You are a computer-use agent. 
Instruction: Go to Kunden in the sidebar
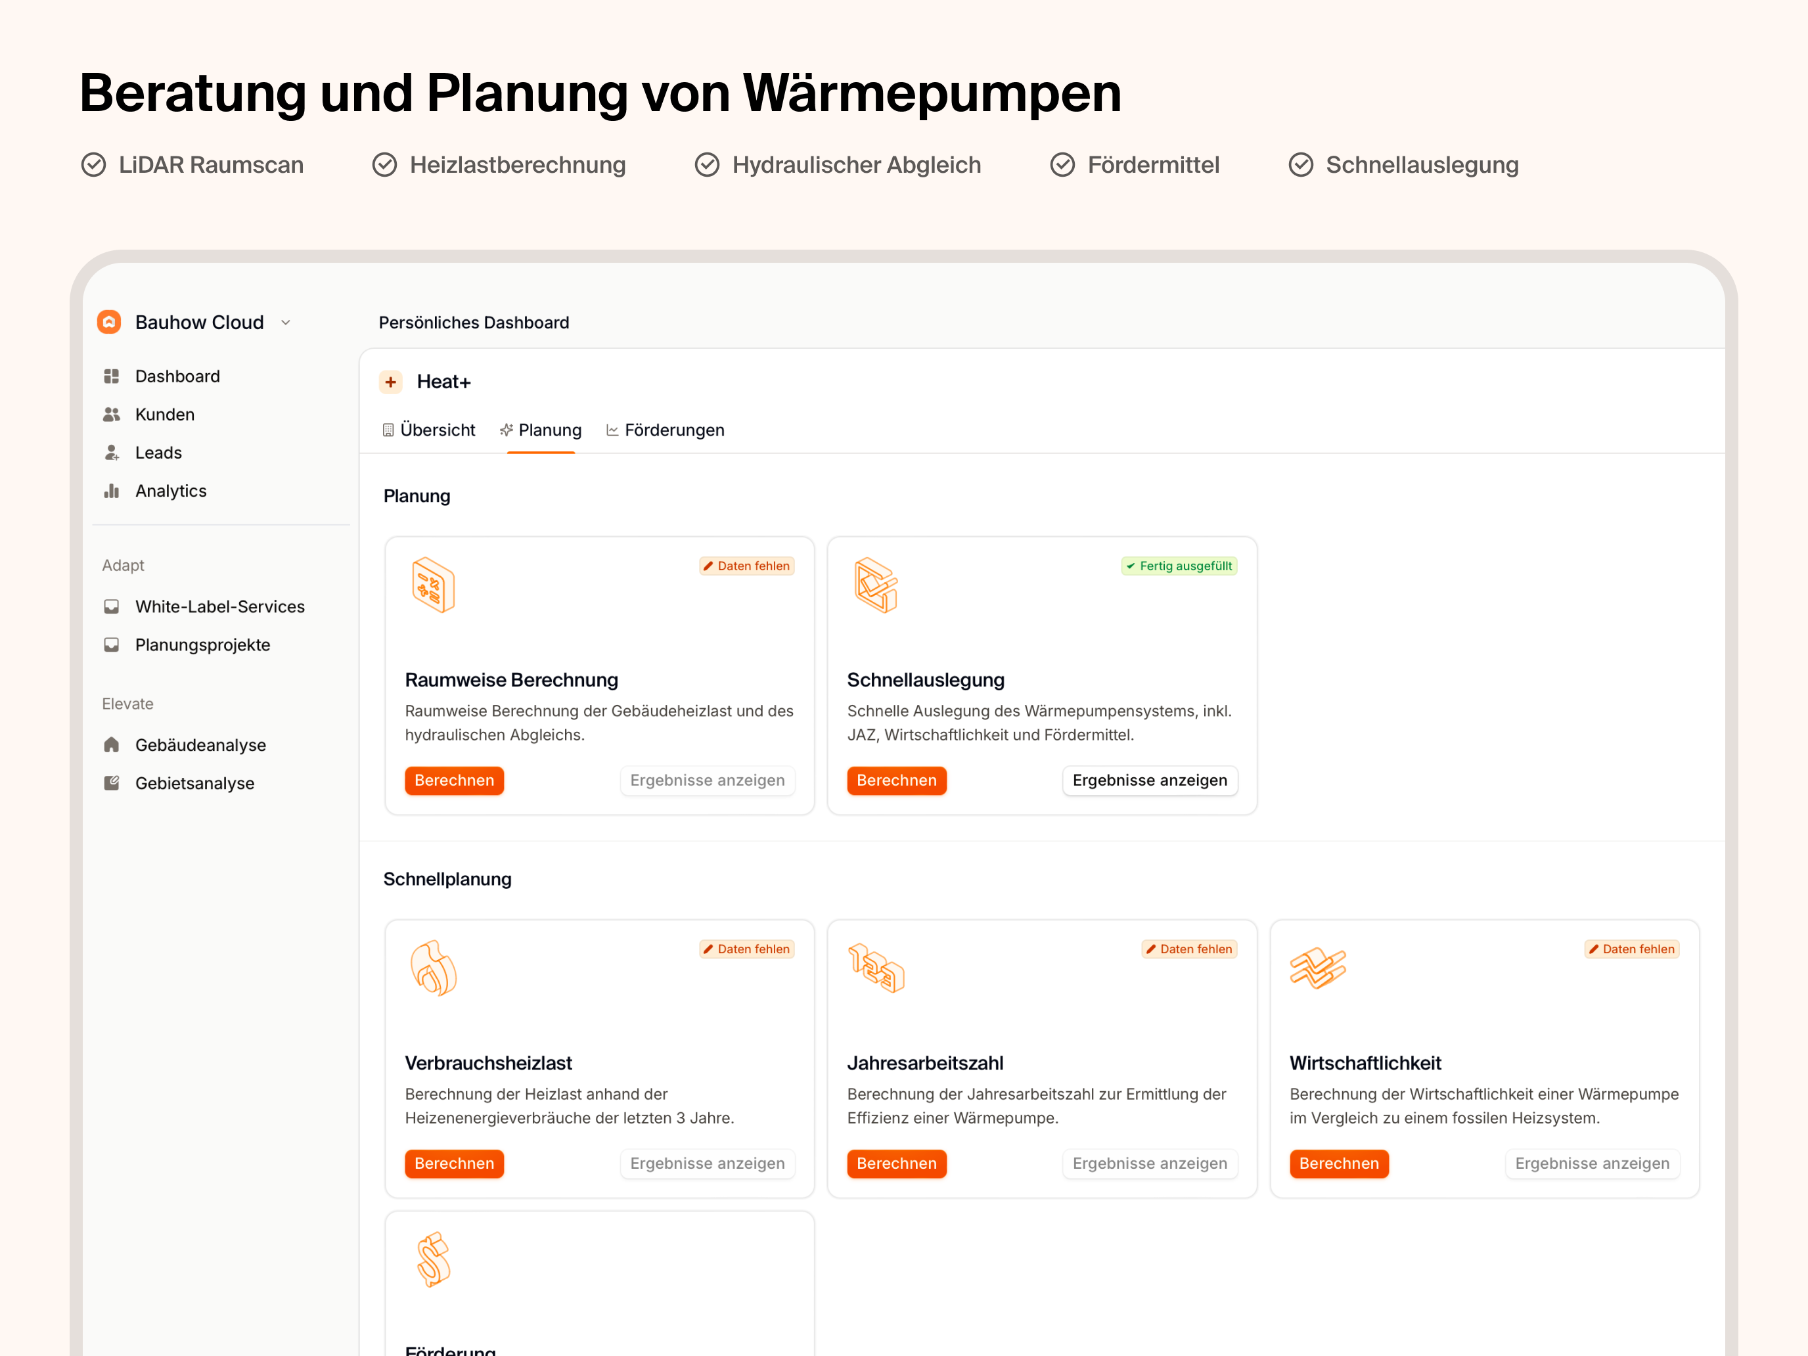pos(164,415)
